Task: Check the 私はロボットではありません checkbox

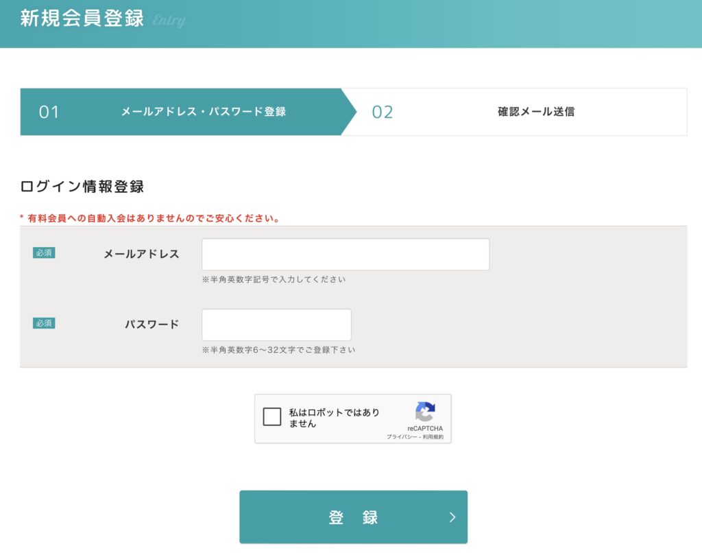Action: coord(272,416)
